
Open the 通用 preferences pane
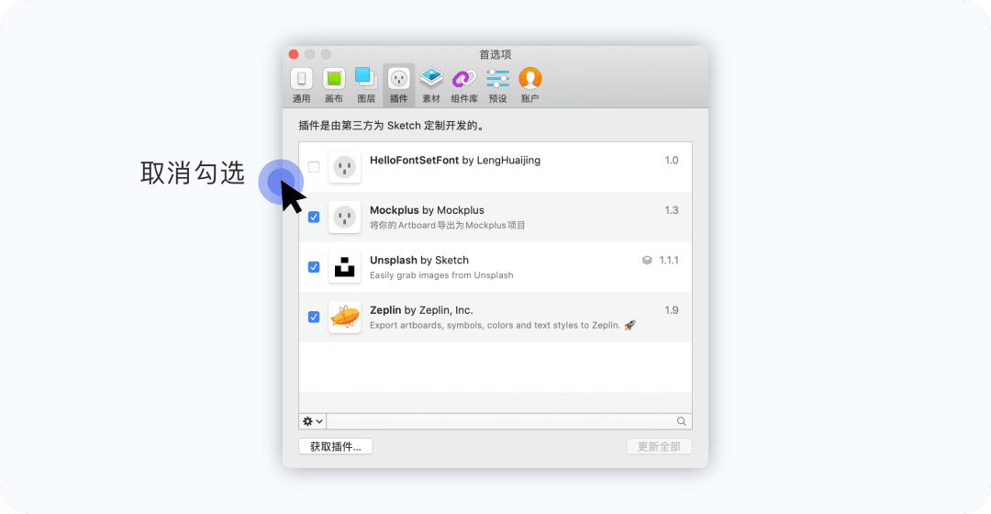click(x=302, y=84)
